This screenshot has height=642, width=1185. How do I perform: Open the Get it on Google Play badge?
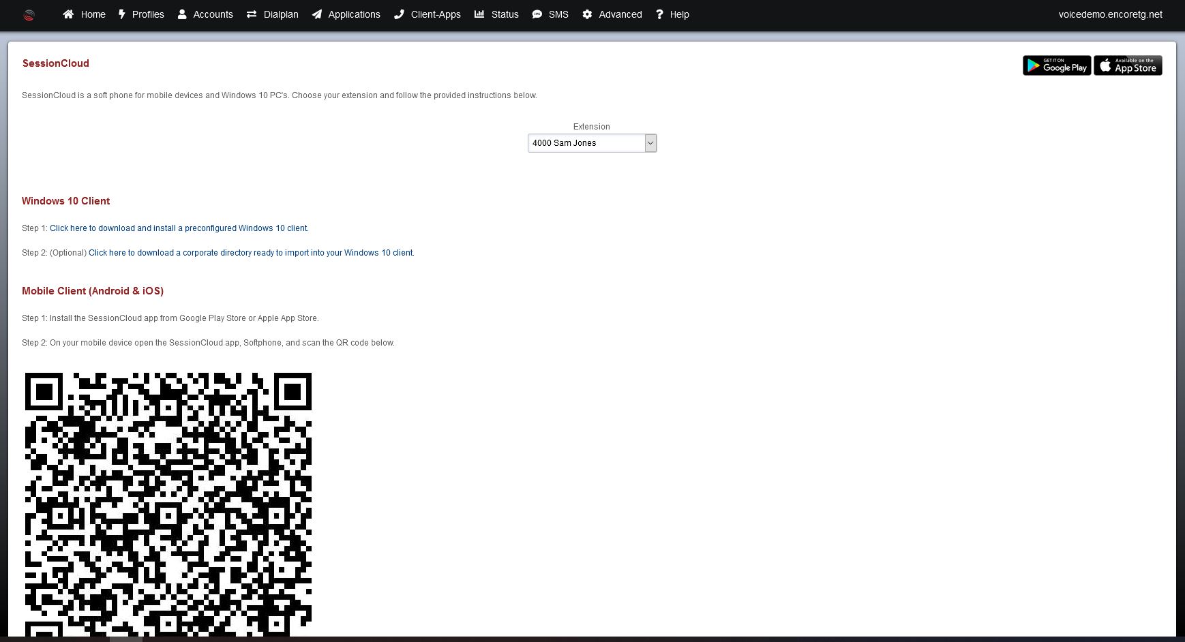1057,65
